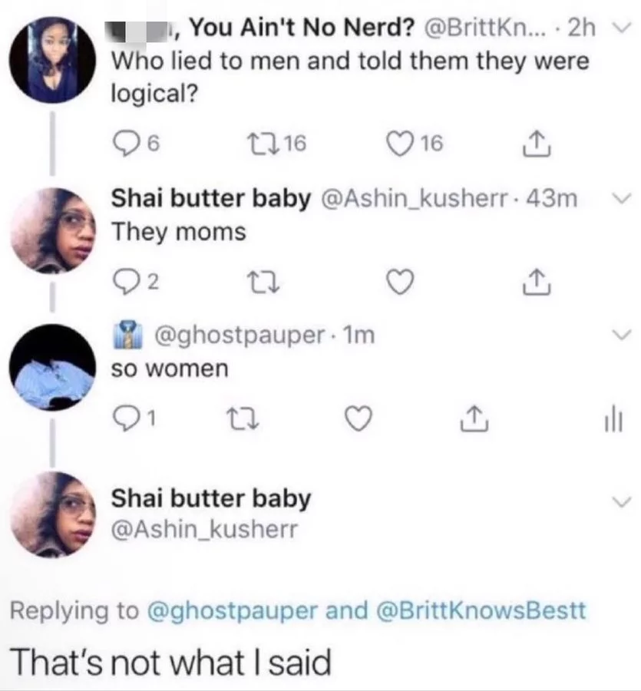641x691 pixels.
Task: Retweet the 'They moms' tweet
Action: point(263,282)
